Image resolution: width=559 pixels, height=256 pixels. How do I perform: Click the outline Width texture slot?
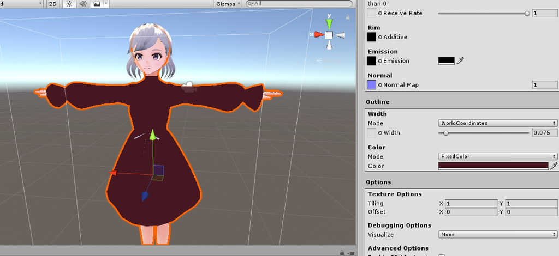click(371, 132)
